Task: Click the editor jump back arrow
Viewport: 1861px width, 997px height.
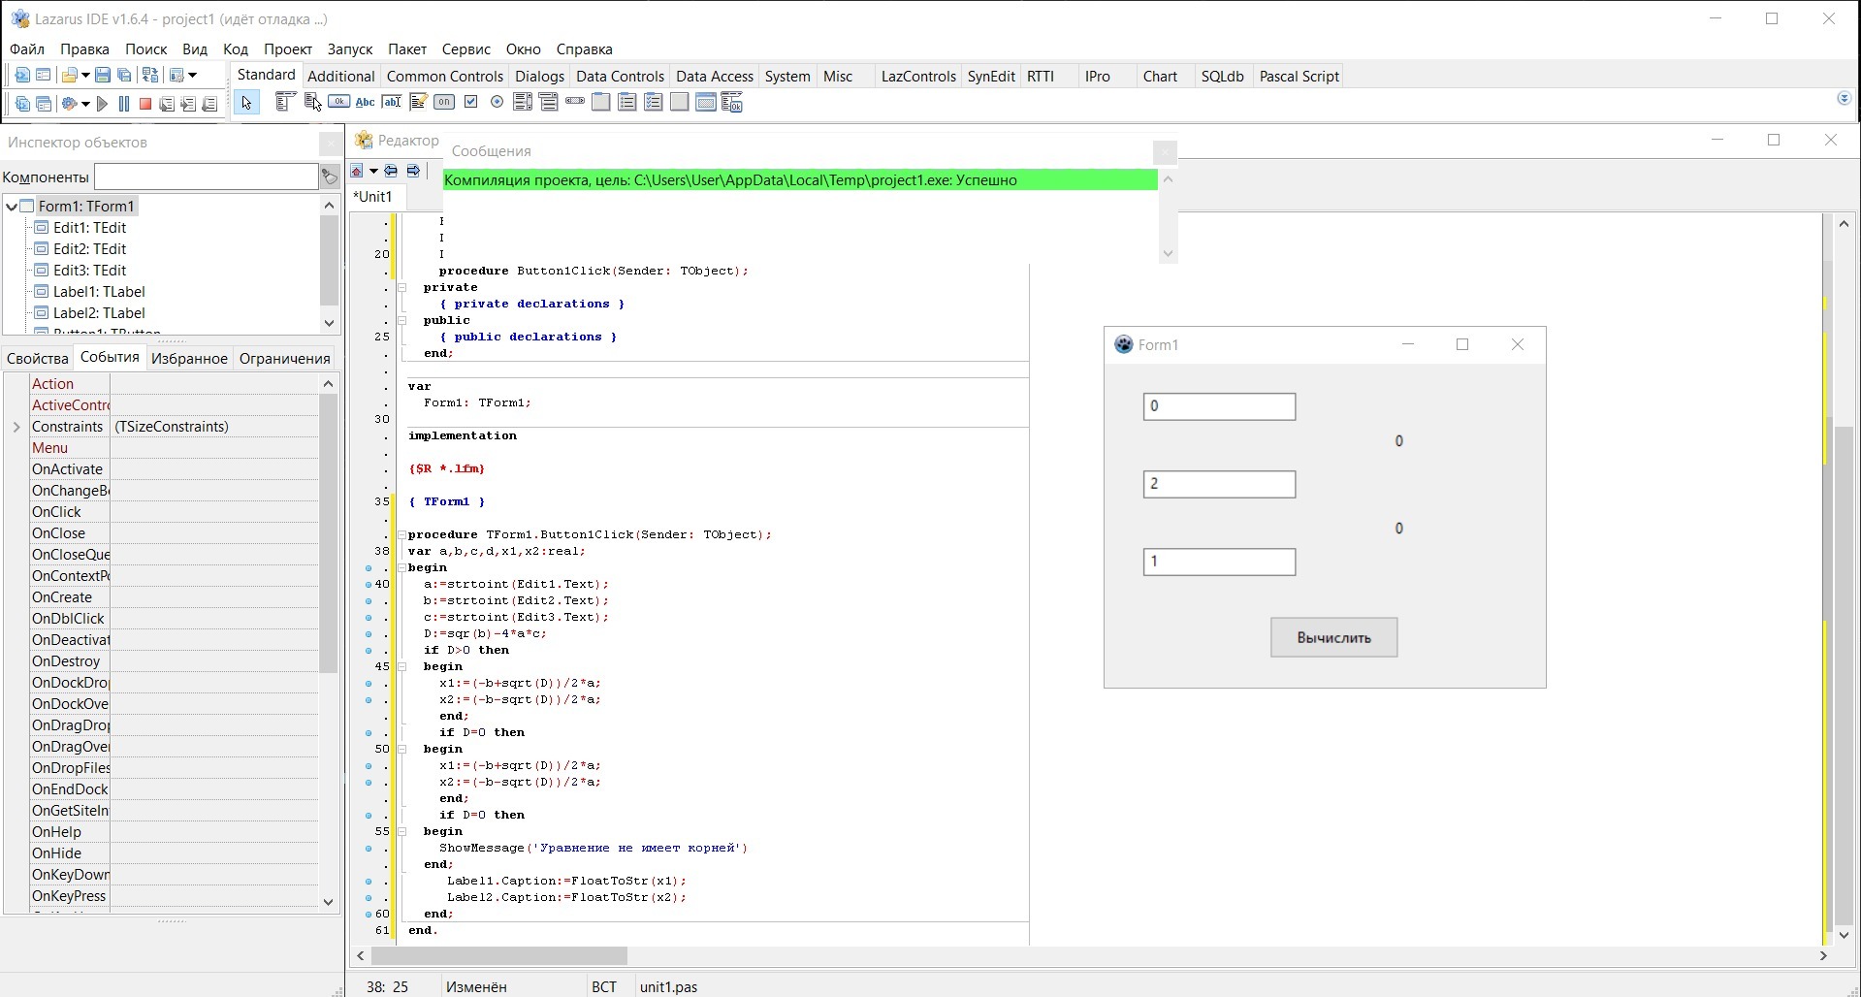Action: [x=391, y=172]
